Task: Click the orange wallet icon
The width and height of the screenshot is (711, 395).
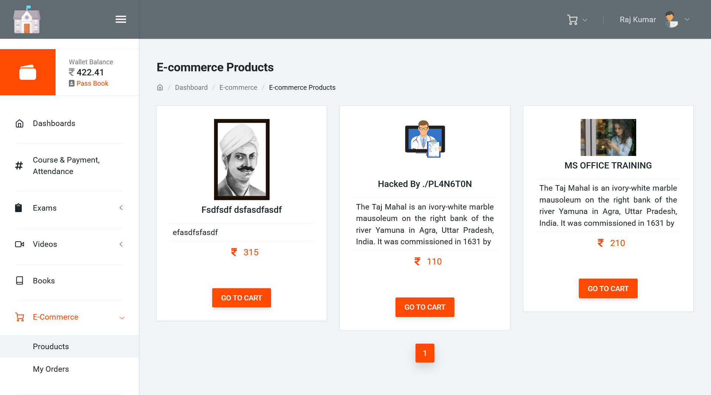Action: (x=28, y=72)
